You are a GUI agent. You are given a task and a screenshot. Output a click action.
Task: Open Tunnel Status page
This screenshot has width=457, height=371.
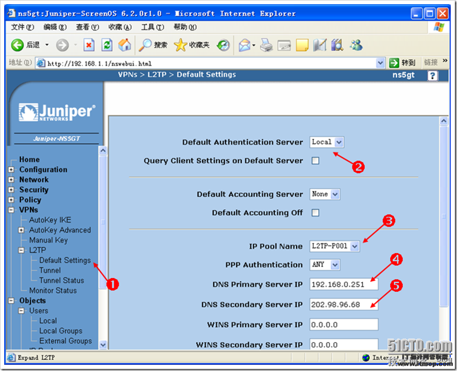[62, 280]
